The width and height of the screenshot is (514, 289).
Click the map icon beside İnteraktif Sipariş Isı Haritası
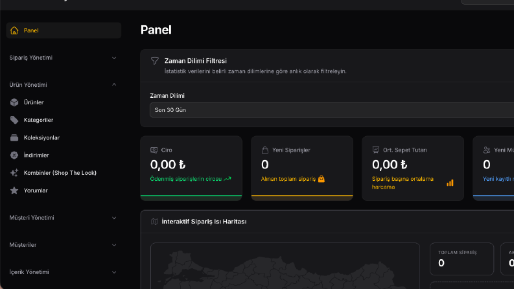154,222
